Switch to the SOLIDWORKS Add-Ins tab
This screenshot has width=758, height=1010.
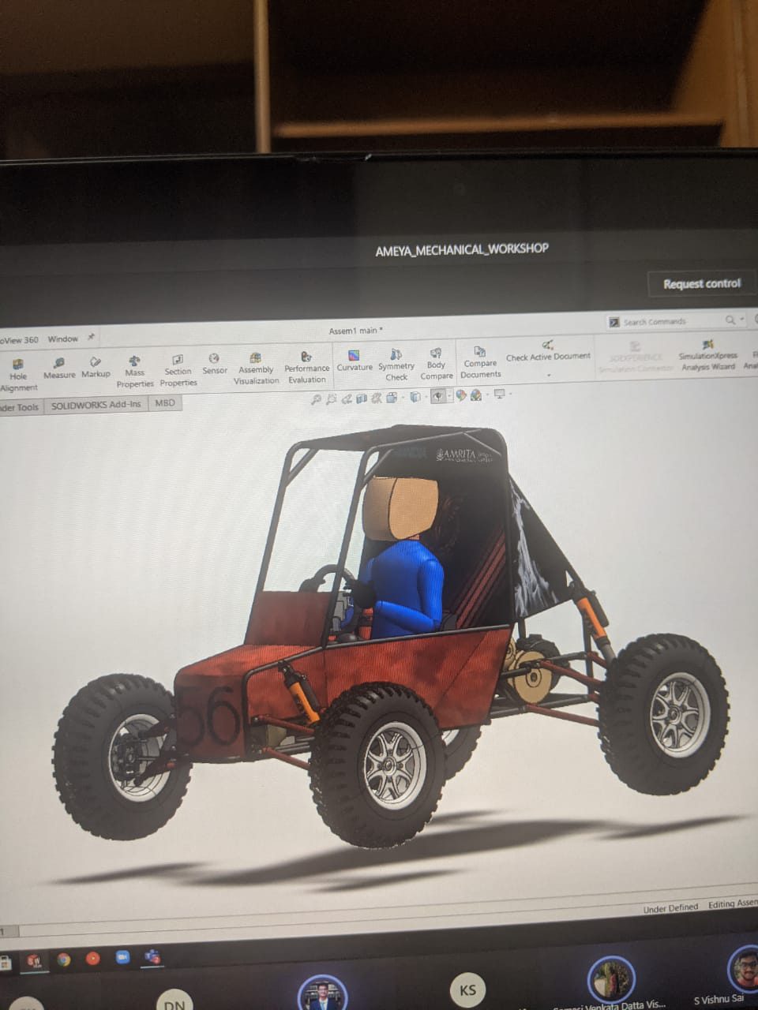96,404
